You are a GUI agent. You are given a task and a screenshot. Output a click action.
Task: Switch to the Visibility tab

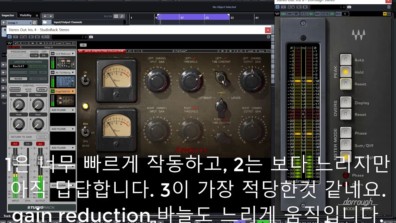coord(26,15)
